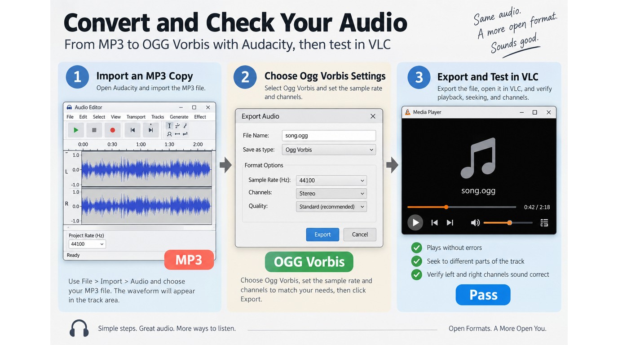Open the Project Rate 44100 dropdown
Screen dimensions: 618x345
(x=87, y=244)
